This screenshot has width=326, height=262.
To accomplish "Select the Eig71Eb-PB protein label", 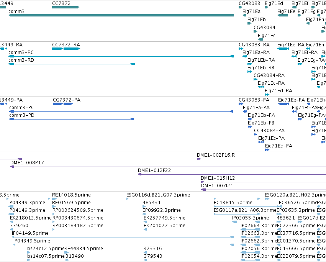I will point(261,123).
